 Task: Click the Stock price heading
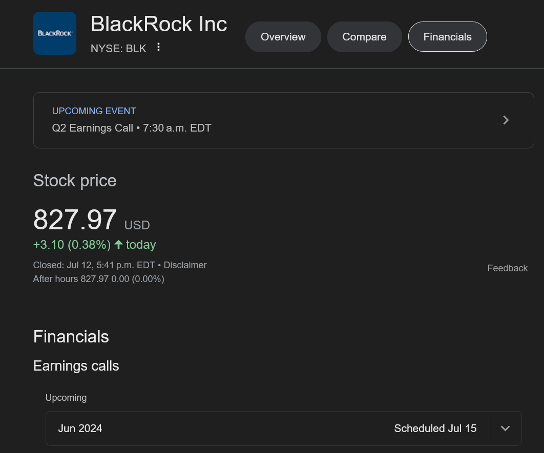(x=75, y=181)
